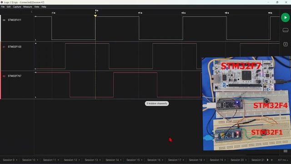Switch to the Session 17 tab
Screen dimensions: 291x164
point(175,160)
